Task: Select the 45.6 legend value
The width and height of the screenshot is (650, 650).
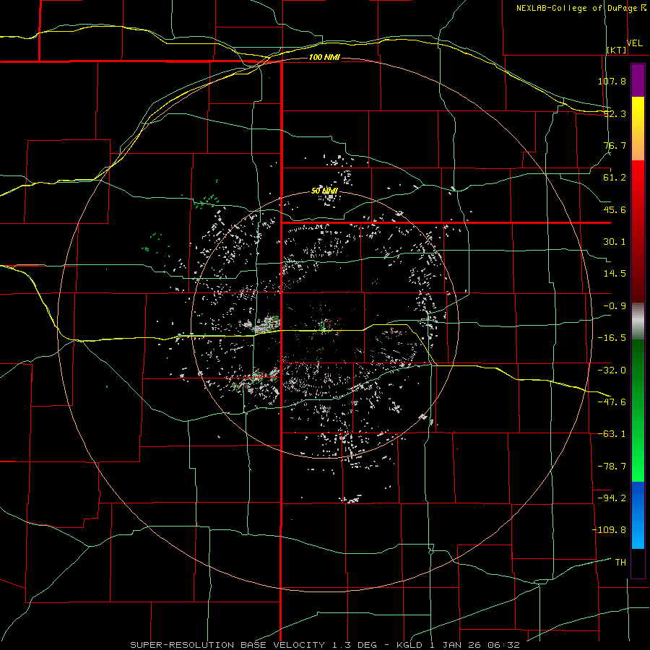Action: tap(615, 209)
